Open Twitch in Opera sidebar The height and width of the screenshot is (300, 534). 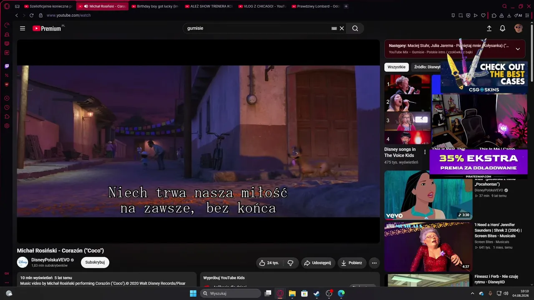[x=7, y=66]
